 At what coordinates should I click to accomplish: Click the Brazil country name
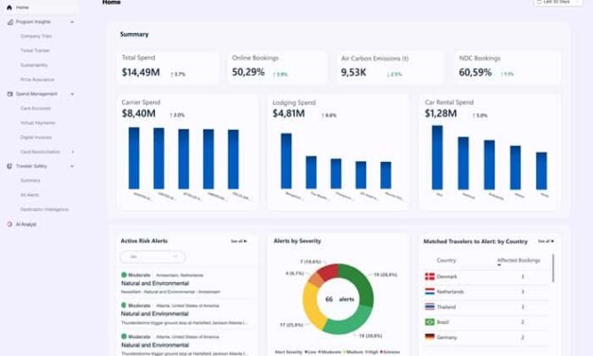pos(443,322)
